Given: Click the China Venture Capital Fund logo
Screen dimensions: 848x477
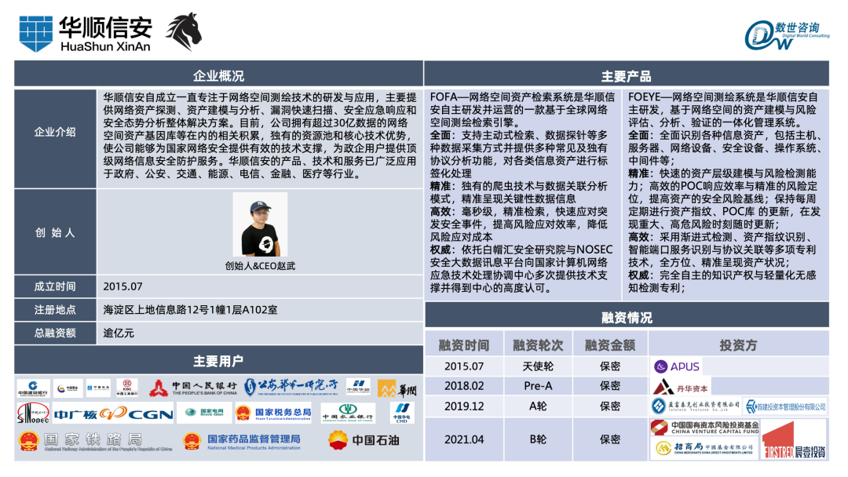Looking at the screenshot, I should coord(704,428).
